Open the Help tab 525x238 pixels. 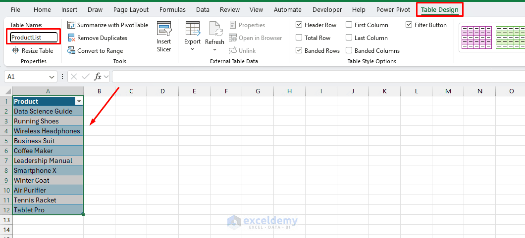click(x=359, y=10)
